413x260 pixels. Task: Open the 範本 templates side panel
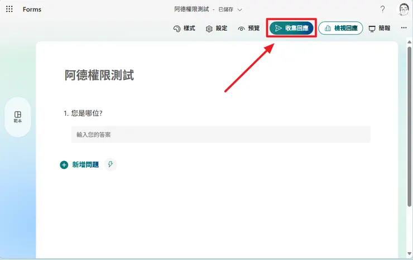pyautogui.click(x=18, y=117)
